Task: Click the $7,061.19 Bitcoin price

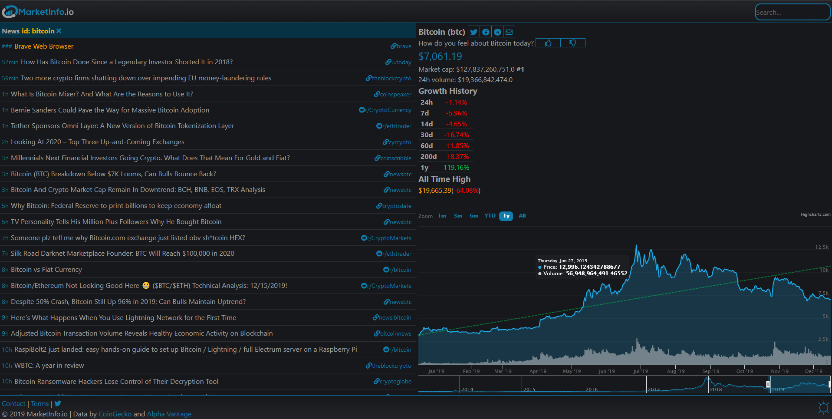Action: click(x=440, y=56)
